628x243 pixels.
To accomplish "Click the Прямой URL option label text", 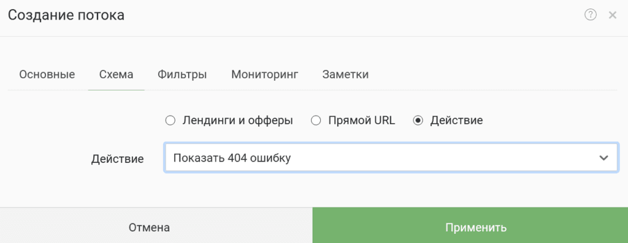I will tap(362, 121).
